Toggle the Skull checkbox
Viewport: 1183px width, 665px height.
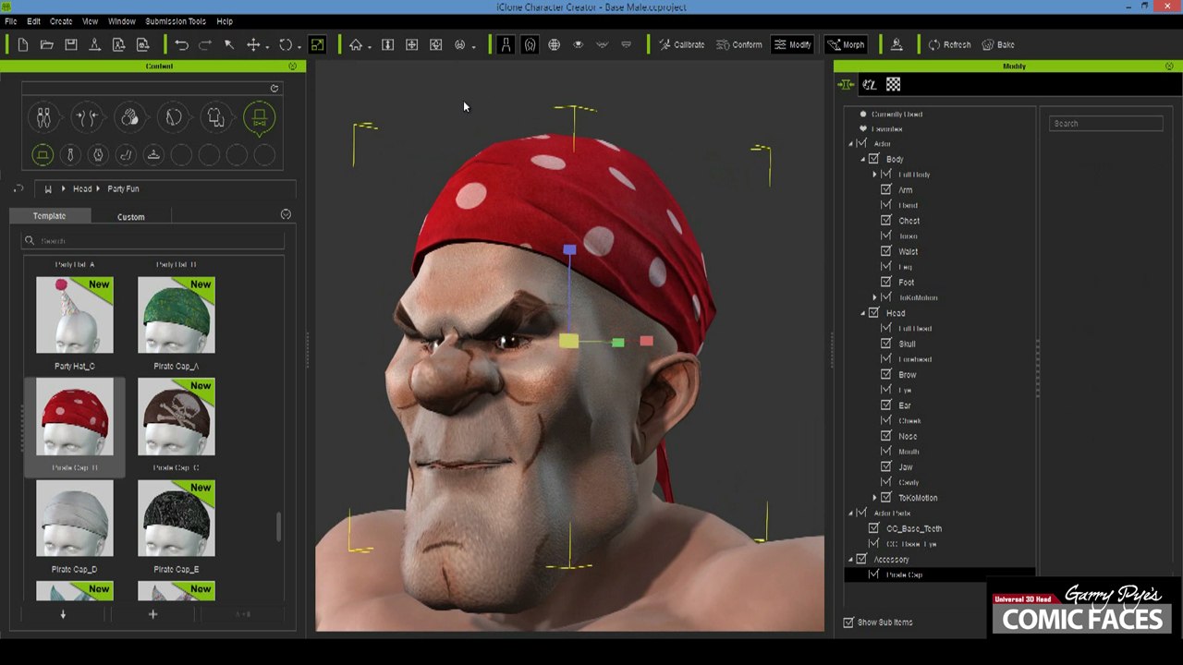pos(886,344)
